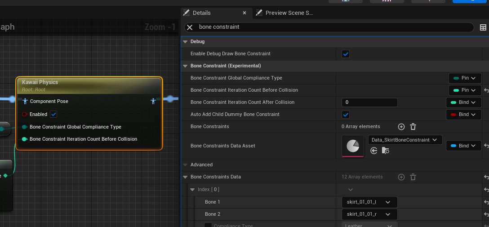The image size is (489, 227).
Task: Click the Iteration Count After Collision value field
Action: [x=369, y=102]
